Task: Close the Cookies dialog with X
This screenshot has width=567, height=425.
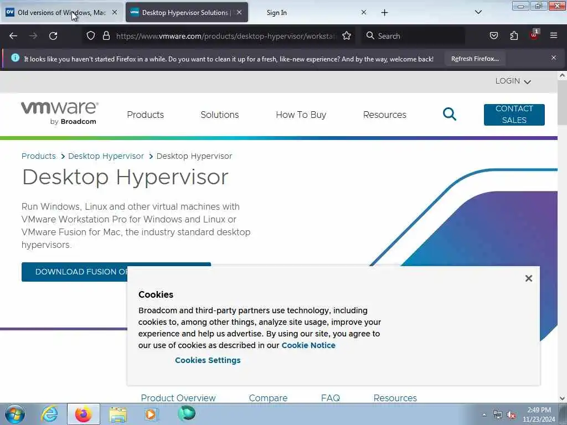Action: click(529, 278)
